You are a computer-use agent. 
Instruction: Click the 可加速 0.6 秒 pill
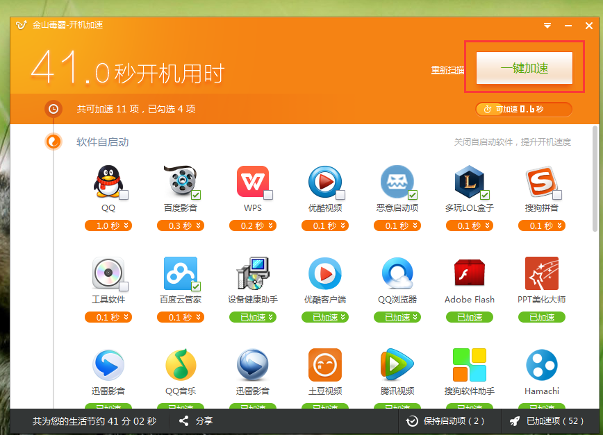click(x=523, y=110)
